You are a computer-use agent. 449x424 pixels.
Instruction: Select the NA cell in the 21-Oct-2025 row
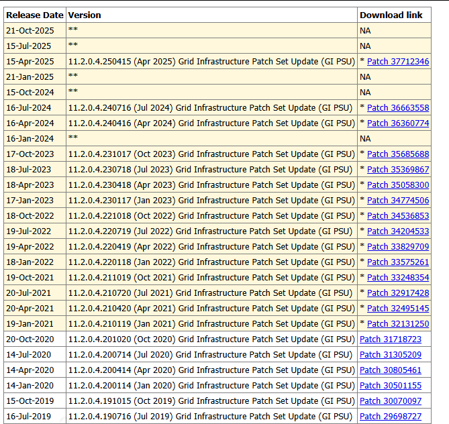click(x=395, y=31)
